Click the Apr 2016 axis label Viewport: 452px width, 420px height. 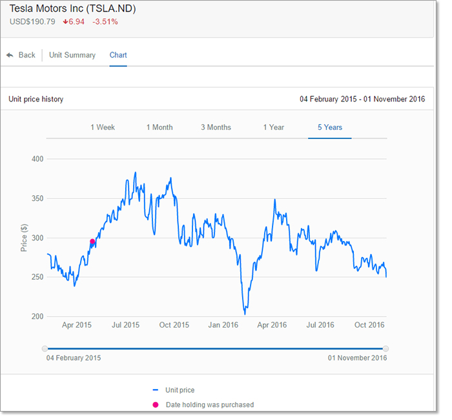[x=272, y=325]
